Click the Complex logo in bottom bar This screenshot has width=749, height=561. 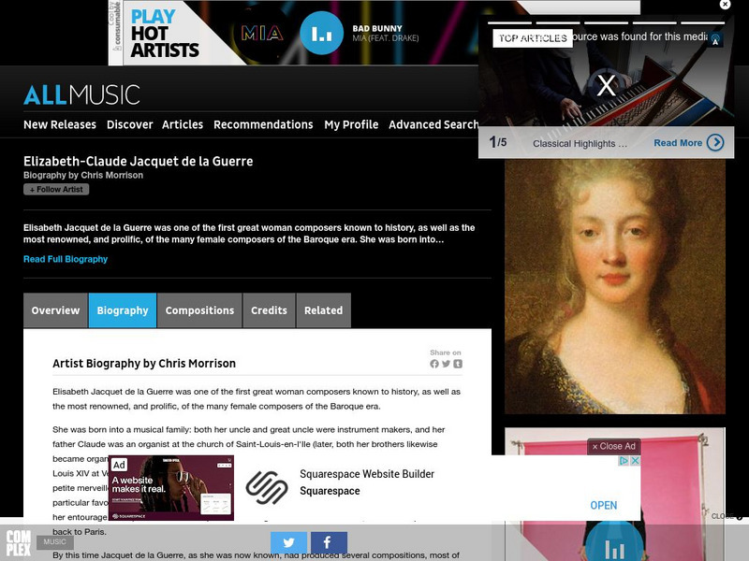click(19, 543)
